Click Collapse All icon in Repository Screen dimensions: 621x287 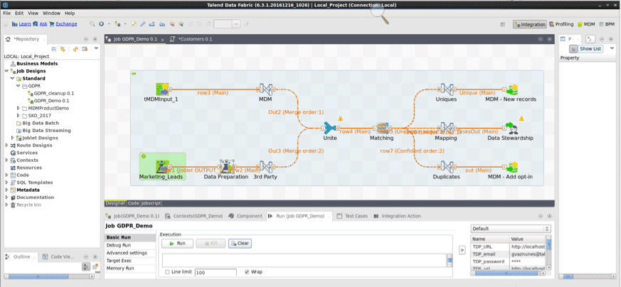(53, 49)
